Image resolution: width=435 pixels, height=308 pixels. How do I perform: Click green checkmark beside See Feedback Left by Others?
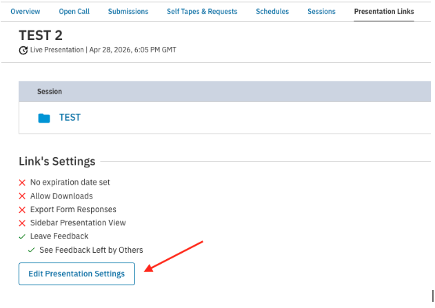[31, 250]
